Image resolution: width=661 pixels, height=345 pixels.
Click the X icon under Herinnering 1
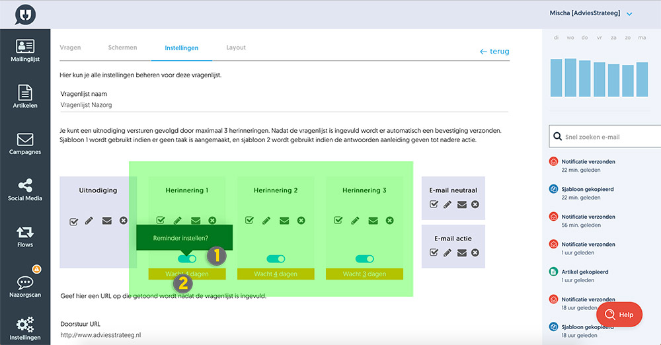[212, 220]
